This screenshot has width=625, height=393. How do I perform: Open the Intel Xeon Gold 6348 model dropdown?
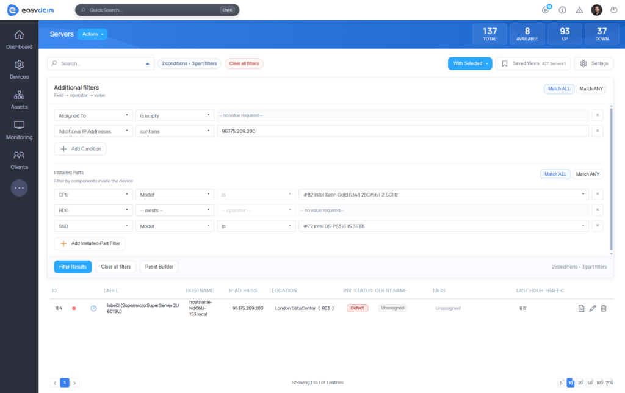point(444,195)
